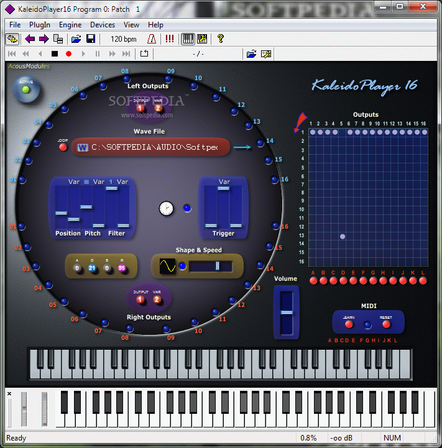Click the W wave file load icon

[82, 147]
